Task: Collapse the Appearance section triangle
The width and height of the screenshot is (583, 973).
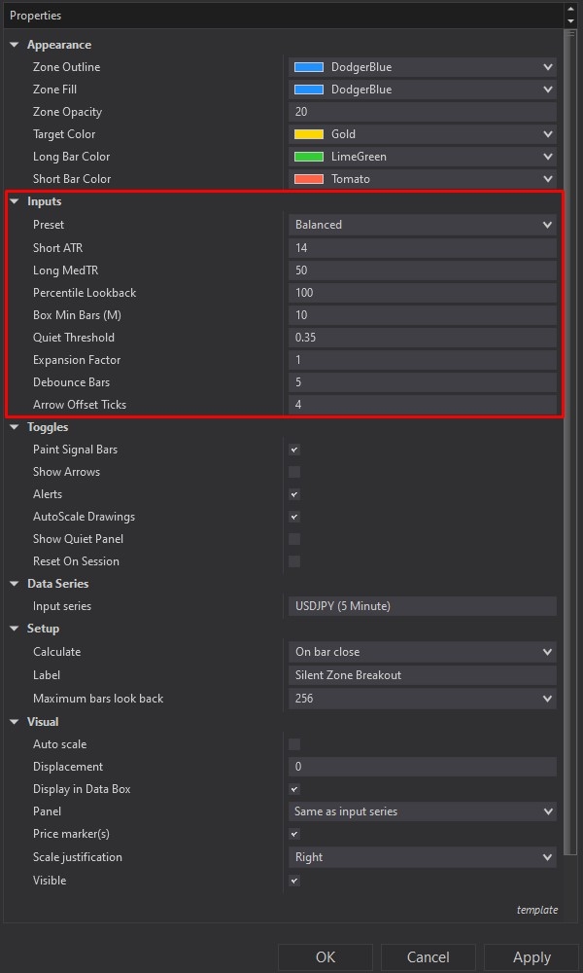Action: 15,45
